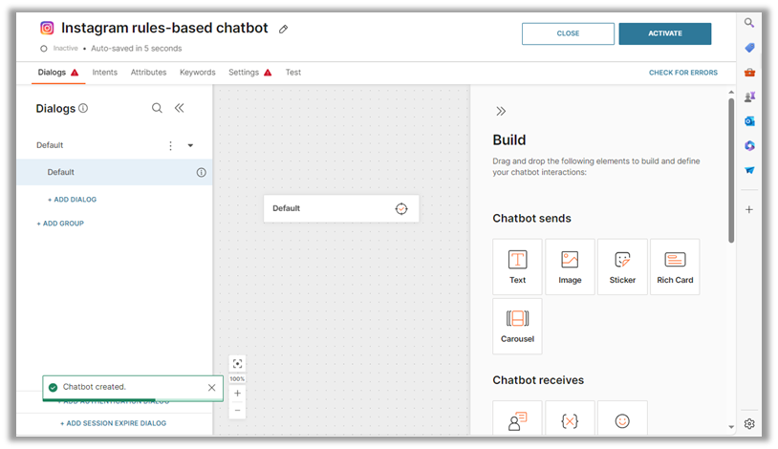Open browser sidebar blue tag icon
The height and width of the screenshot is (449, 778).
(749, 48)
